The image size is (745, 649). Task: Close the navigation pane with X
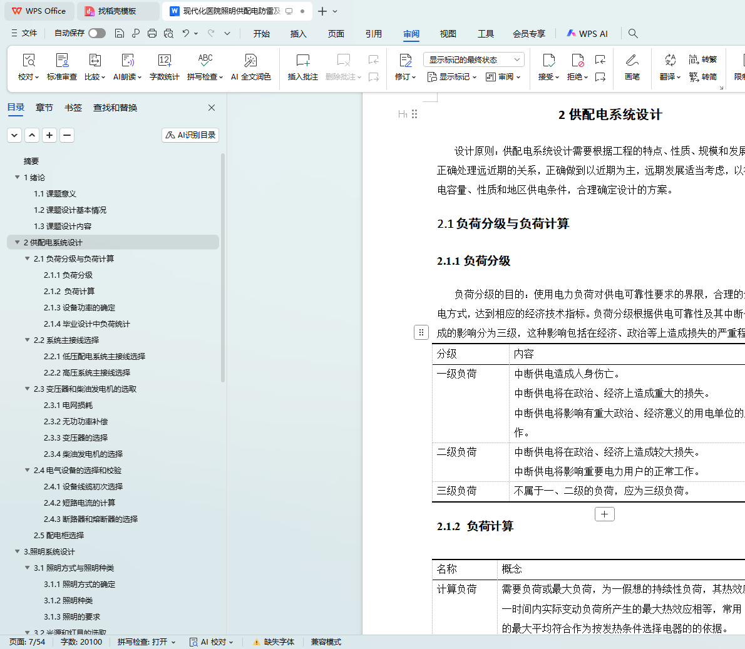pos(212,108)
